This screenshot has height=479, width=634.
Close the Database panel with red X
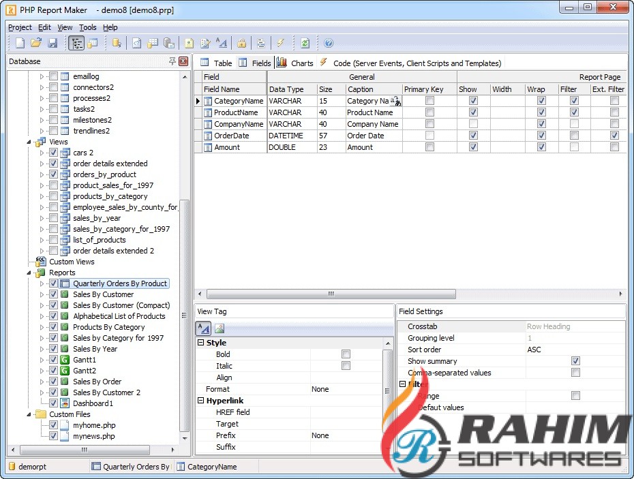click(183, 61)
